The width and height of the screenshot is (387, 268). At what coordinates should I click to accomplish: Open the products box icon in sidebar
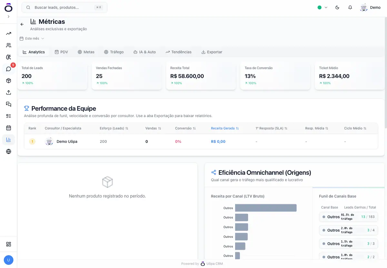pos(8,81)
